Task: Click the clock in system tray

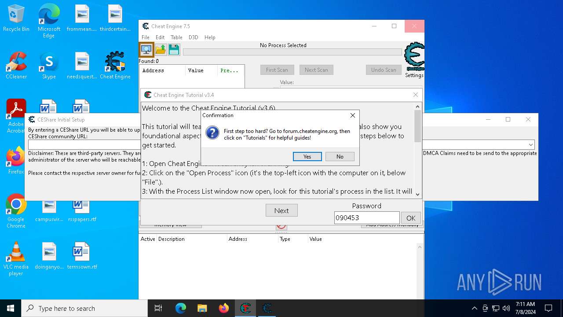Action: click(x=525, y=308)
